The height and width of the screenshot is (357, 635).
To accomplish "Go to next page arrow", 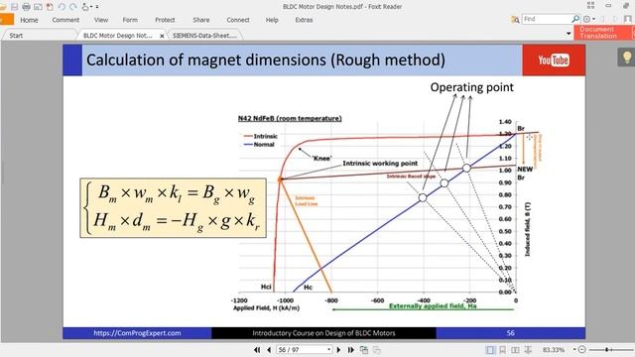I will pyautogui.click(x=339, y=350).
